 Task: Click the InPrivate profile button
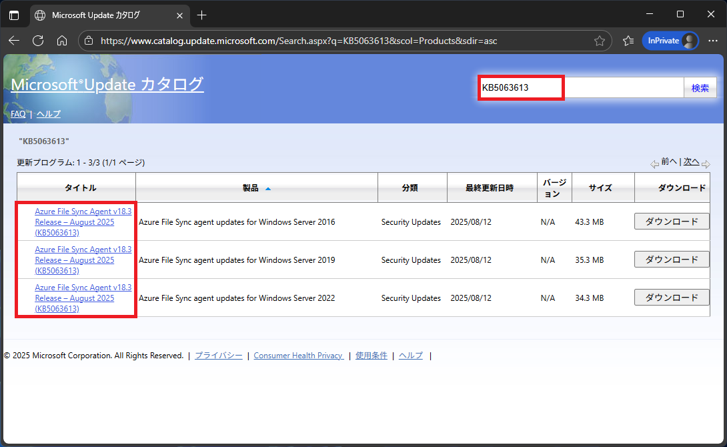[670, 41]
